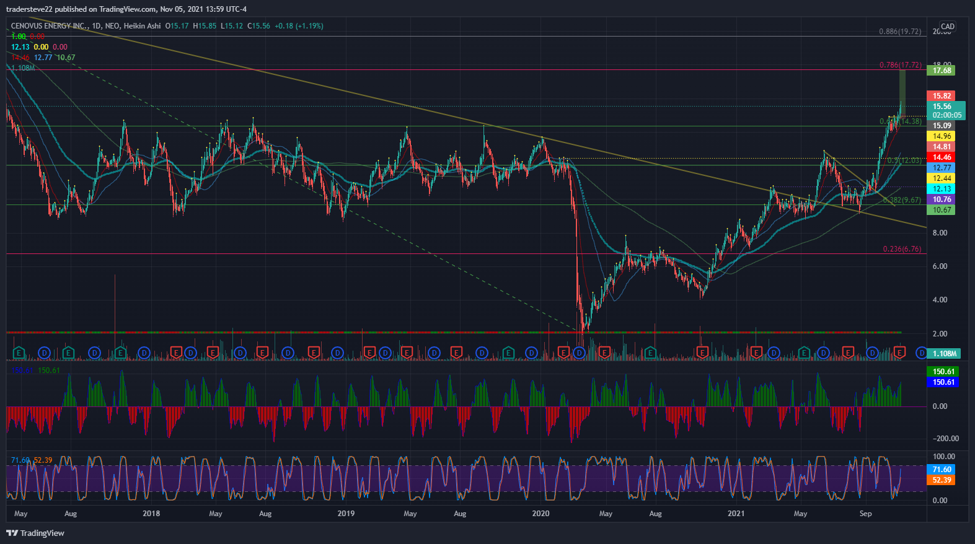Open the dividend marker above Sep 2021 label
Screen dimensions: 975x544
(873, 353)
